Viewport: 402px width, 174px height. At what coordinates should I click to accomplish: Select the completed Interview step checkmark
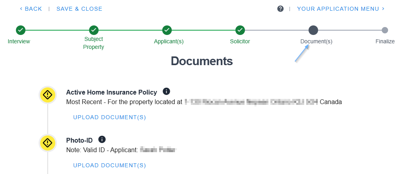[x=20, y=30]
